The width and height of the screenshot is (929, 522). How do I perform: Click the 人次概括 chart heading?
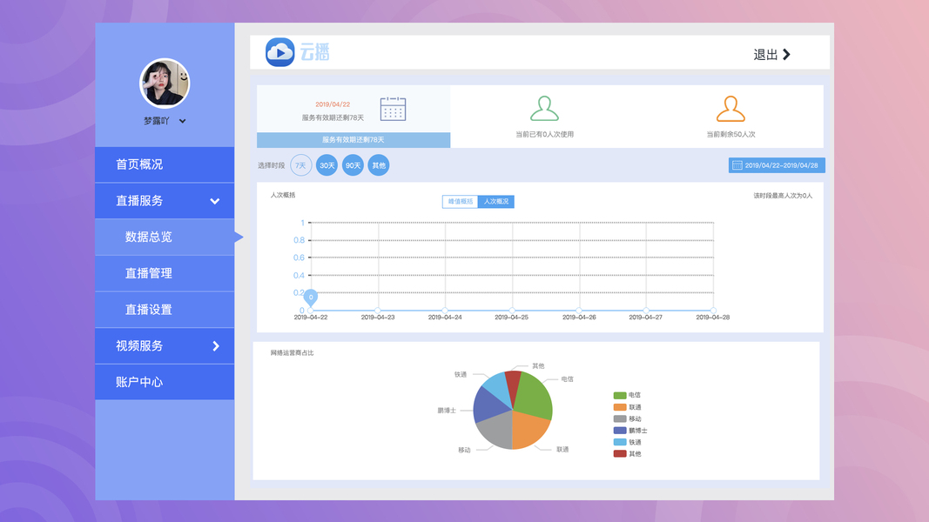[283, 195]
